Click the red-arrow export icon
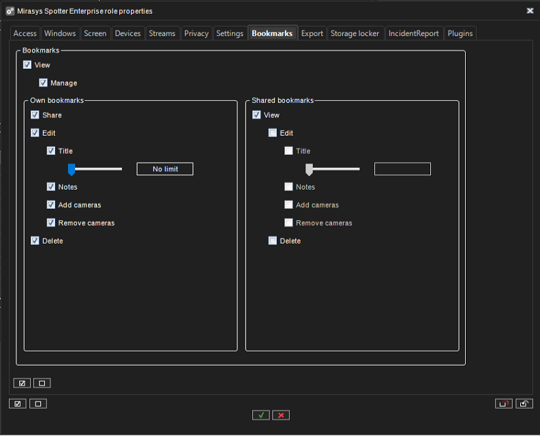Viewport: 540px width, 436px height. (504, 403)
